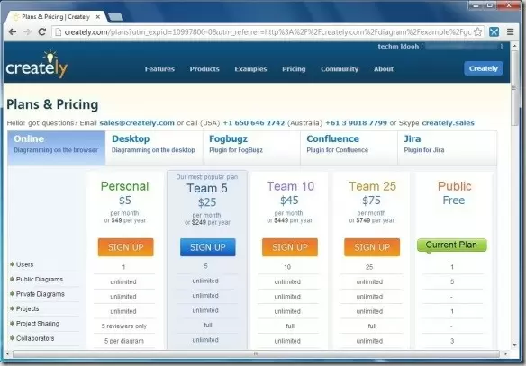Click the sales@creately.com email link
Viewport: 526px width, 366px height.
tap(137, 123)
